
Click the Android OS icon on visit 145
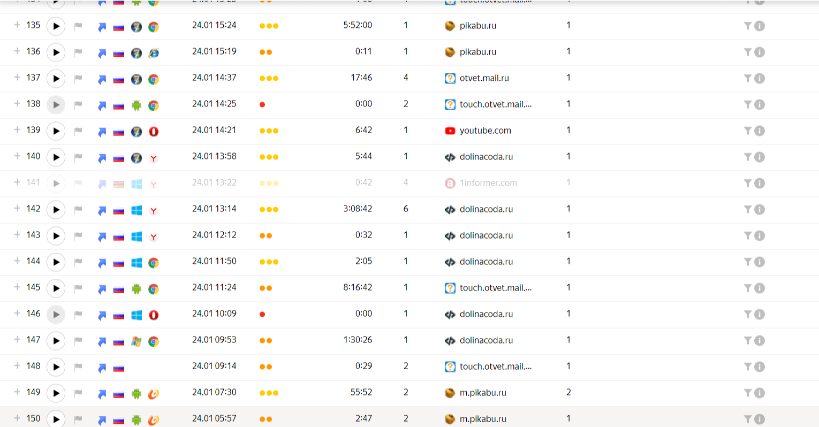136,289
